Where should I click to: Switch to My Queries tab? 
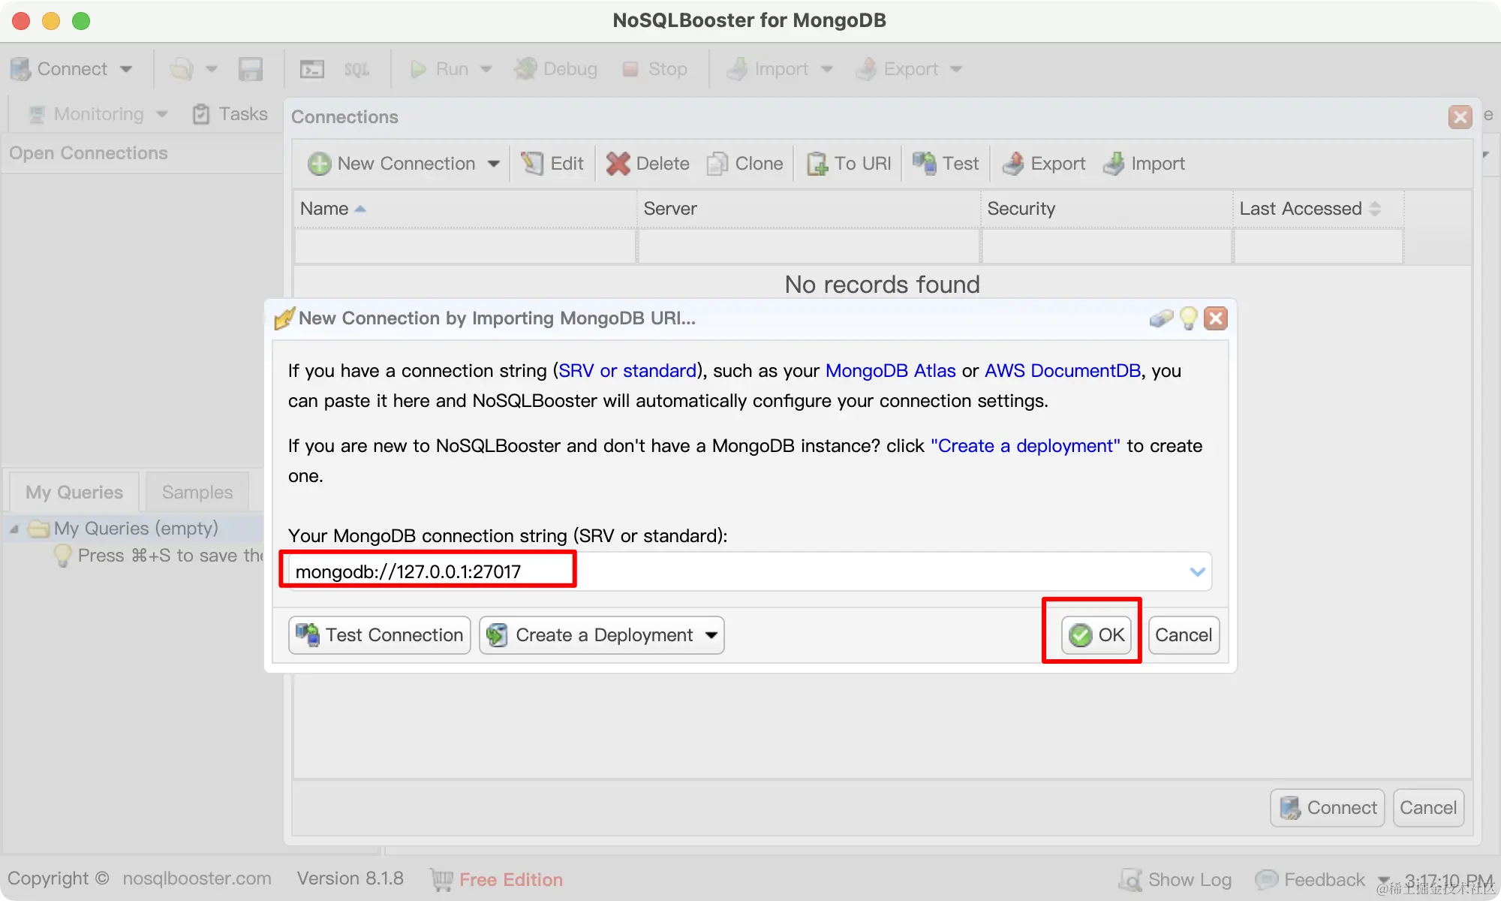tap(74, 493)
